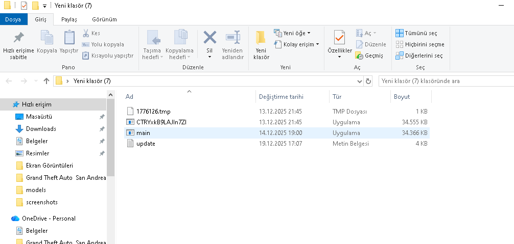Select the CTRYxkB9LAJIn7ZI application icon
Screen dimensions: 514x244
coord(130,122)
